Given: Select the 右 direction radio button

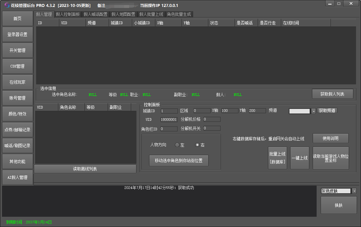Looking at the screenshot, I should point(197,145).
